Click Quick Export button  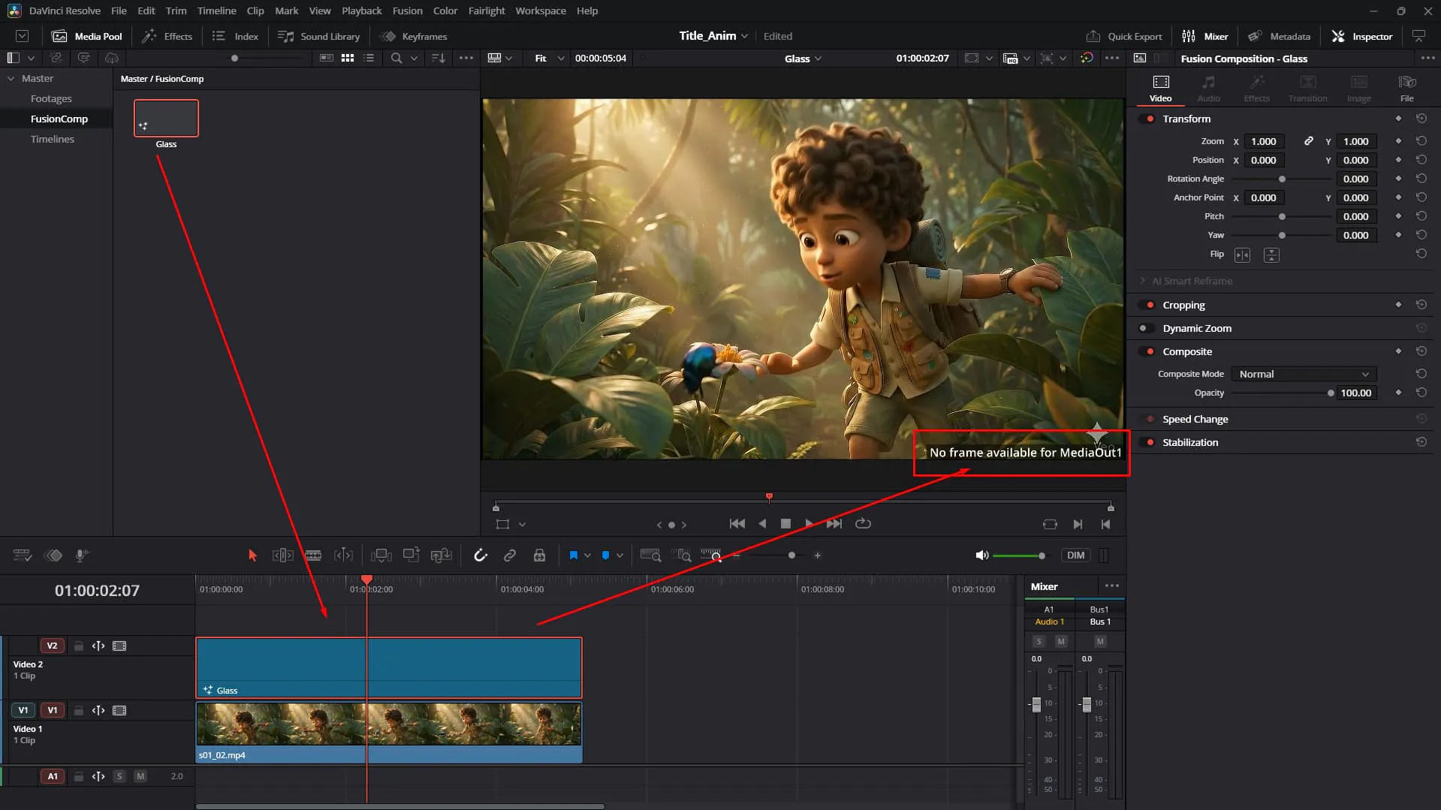pos(1124,36)
